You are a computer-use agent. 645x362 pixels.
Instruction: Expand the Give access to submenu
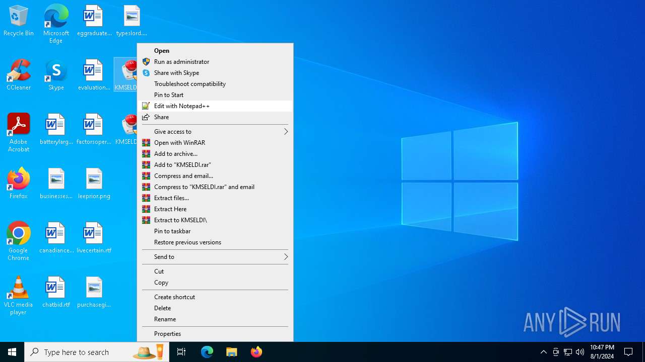[215, 132]
